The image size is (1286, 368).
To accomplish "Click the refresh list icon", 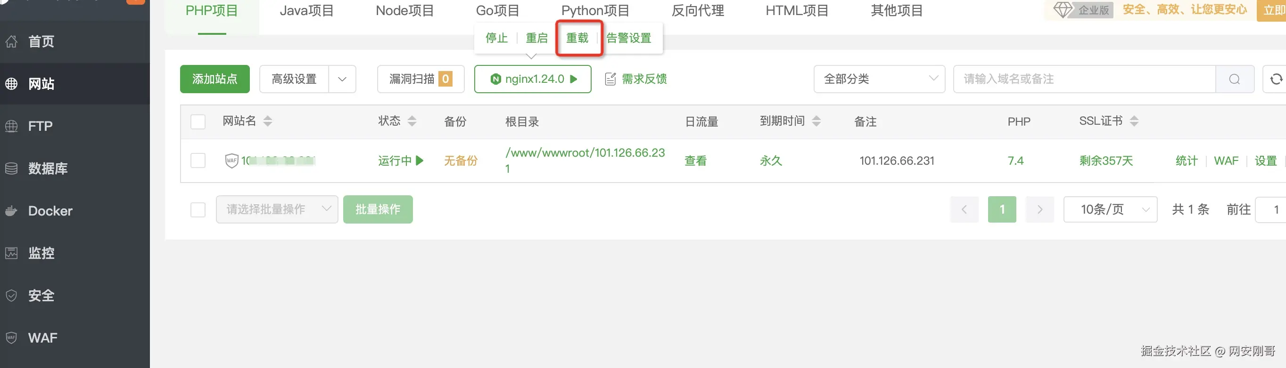I will click(1276, 79).
